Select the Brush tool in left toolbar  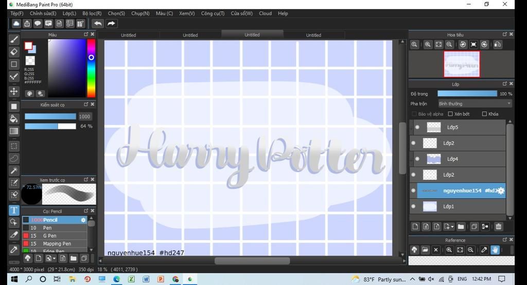[x=14, y=40]
